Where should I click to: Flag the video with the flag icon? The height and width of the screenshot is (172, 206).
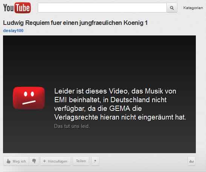[x=95, y=161]
